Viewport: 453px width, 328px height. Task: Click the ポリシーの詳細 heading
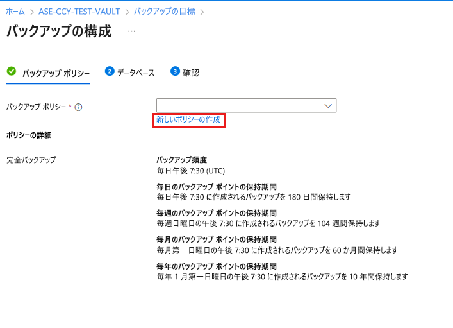(28, 135)
